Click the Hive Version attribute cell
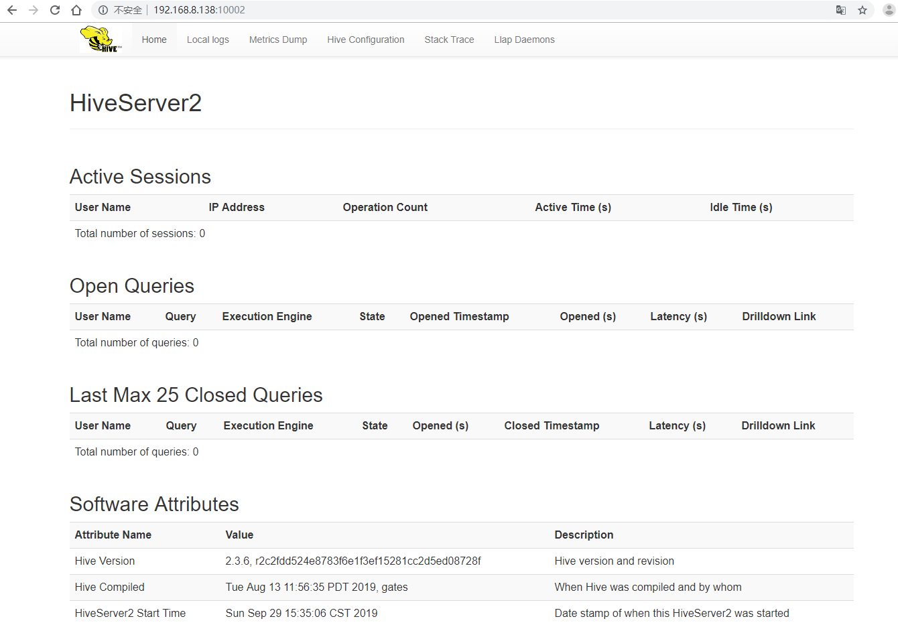 pos(105,561)
